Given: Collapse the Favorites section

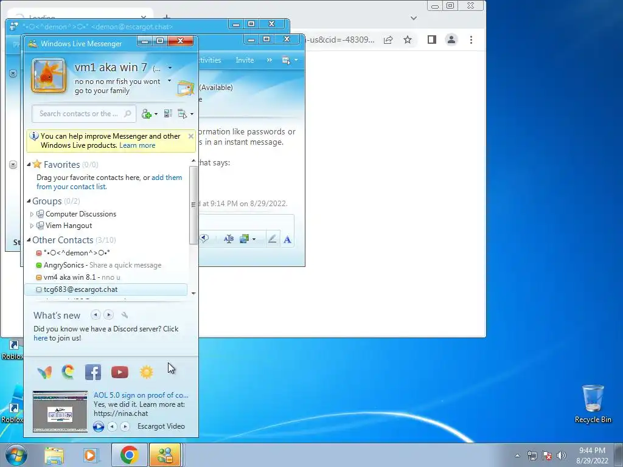Looking at the screenshot, I should tap(29, 164).
